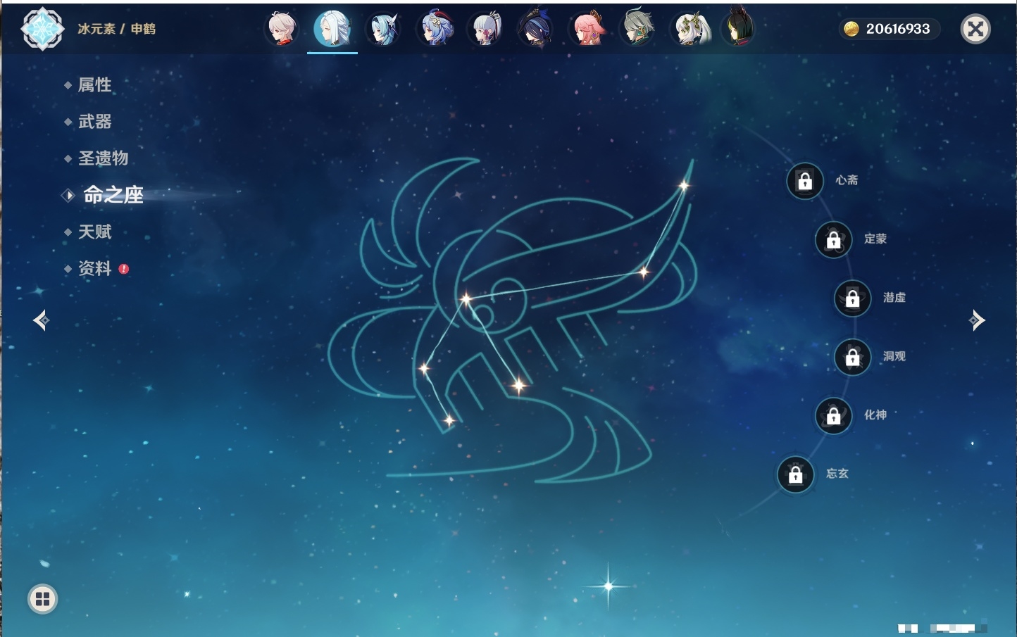1017x637 pixels.
Task: Select the black-and-green-haired character avatar
Action: click(740, 28)
